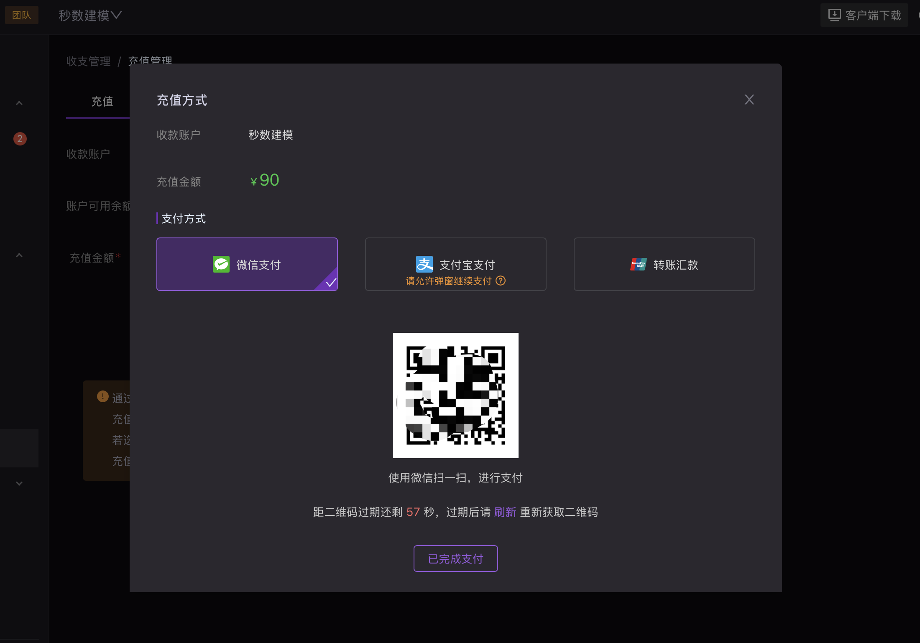Collapse the first sidebar section chevron
This screenshot has width=920, height=643.
point(19,103)
